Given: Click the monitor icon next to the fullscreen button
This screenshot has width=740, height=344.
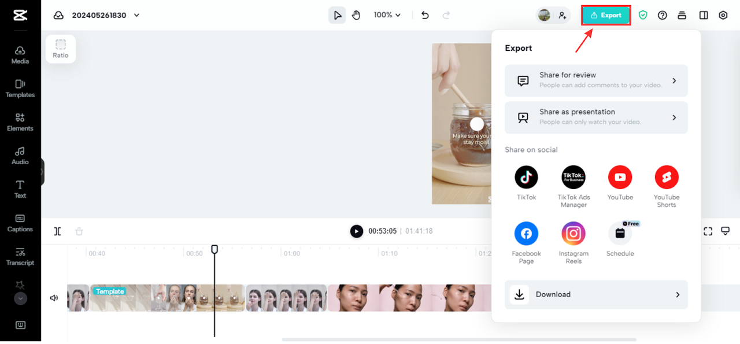Looking at the screenshot, I should (726, 231).
